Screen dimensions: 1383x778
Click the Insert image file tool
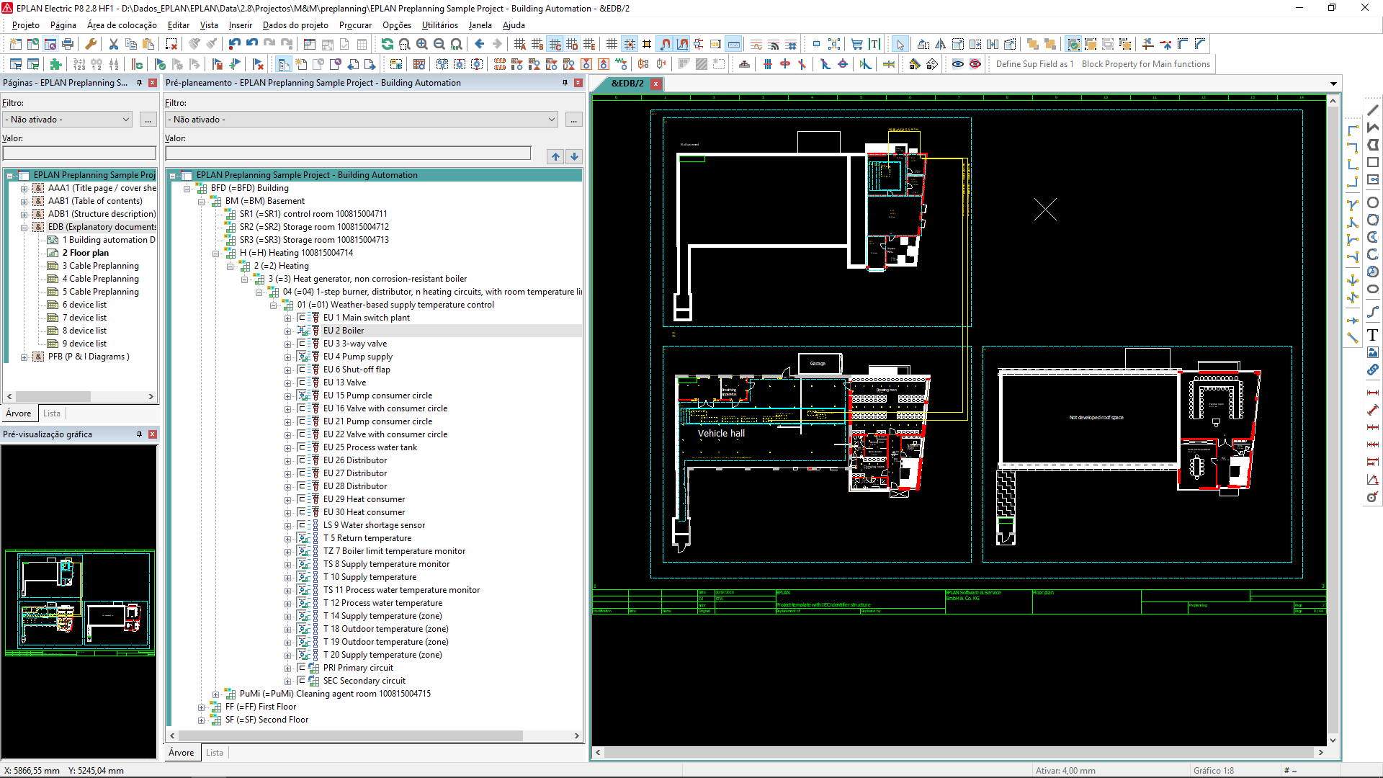click(x=1373, y=352)
